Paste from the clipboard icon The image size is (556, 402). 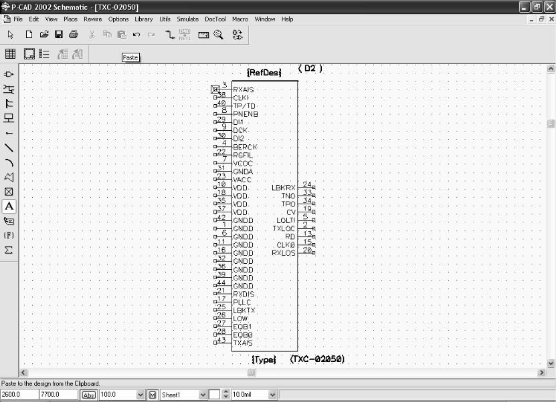[122, 34]
